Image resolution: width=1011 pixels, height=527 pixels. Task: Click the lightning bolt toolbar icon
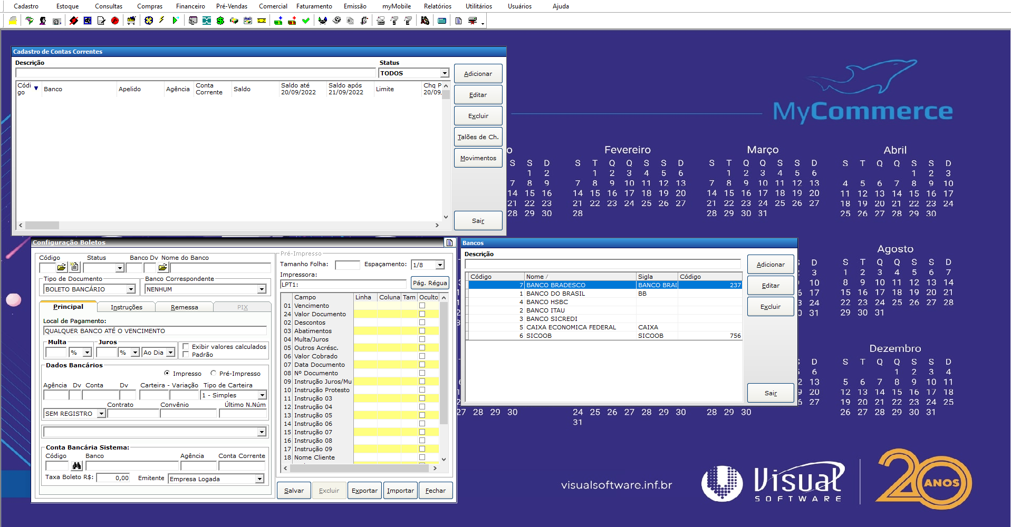[x=161, y=20]
